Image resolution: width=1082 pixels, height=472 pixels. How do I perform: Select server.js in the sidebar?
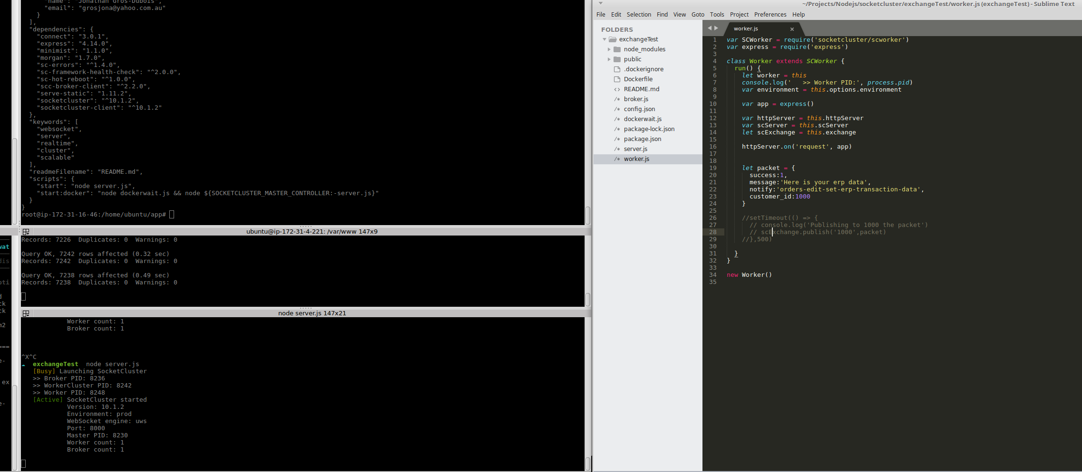[x=636, y=149]
